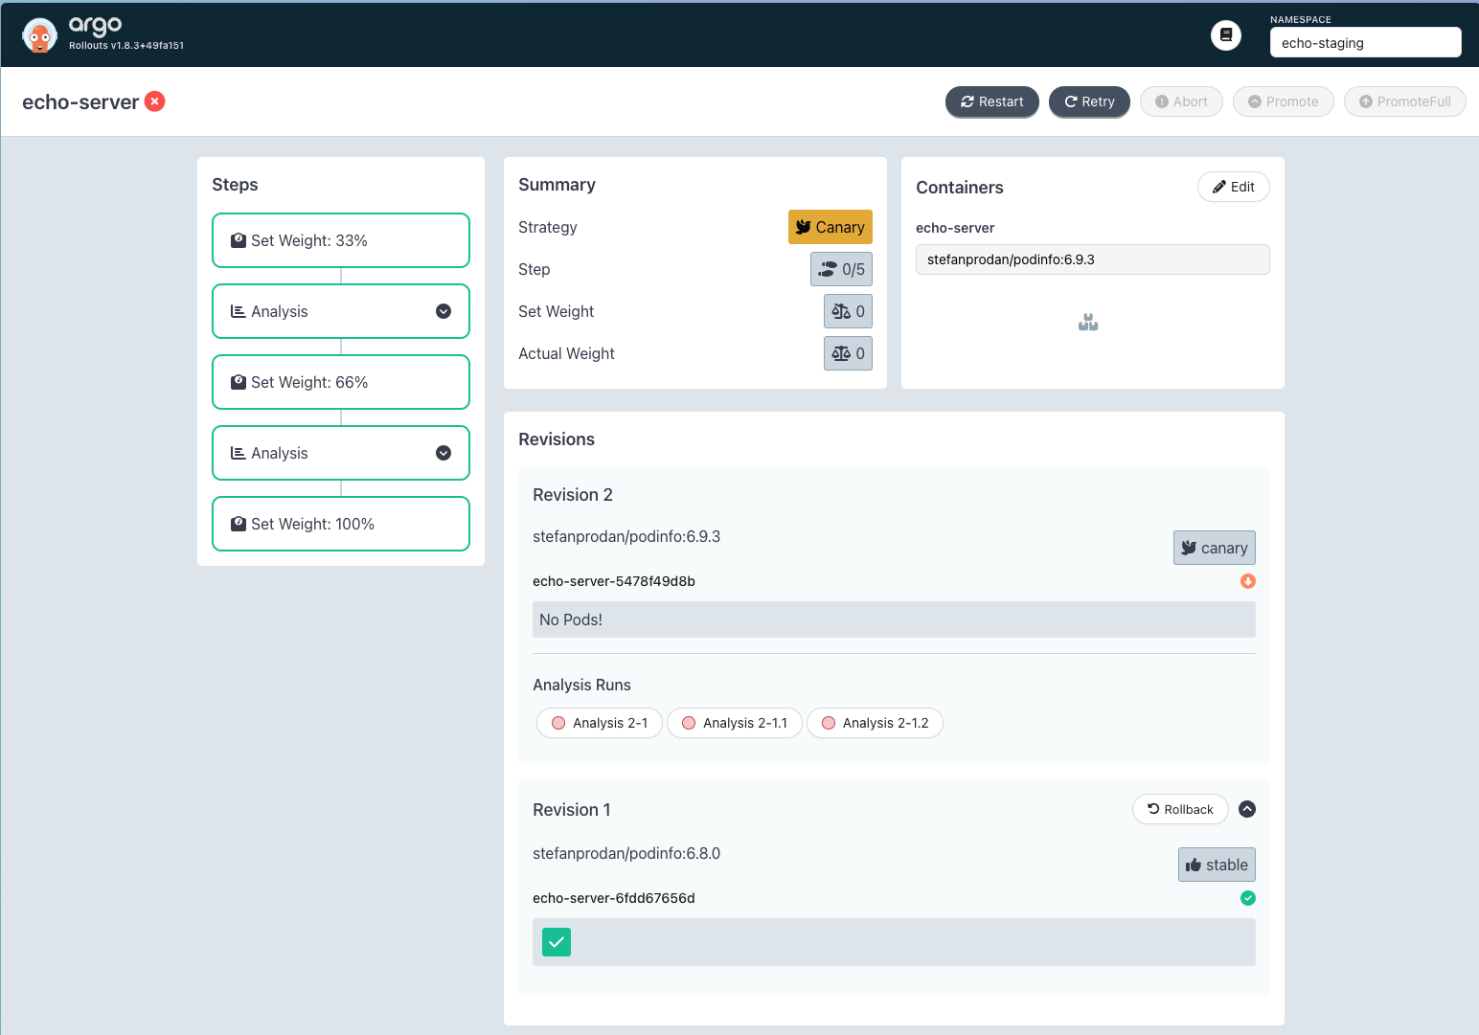Select the Set Weight: 100% step
1479x1035 pixels.
pyautogui.click(x=340, y=524)
